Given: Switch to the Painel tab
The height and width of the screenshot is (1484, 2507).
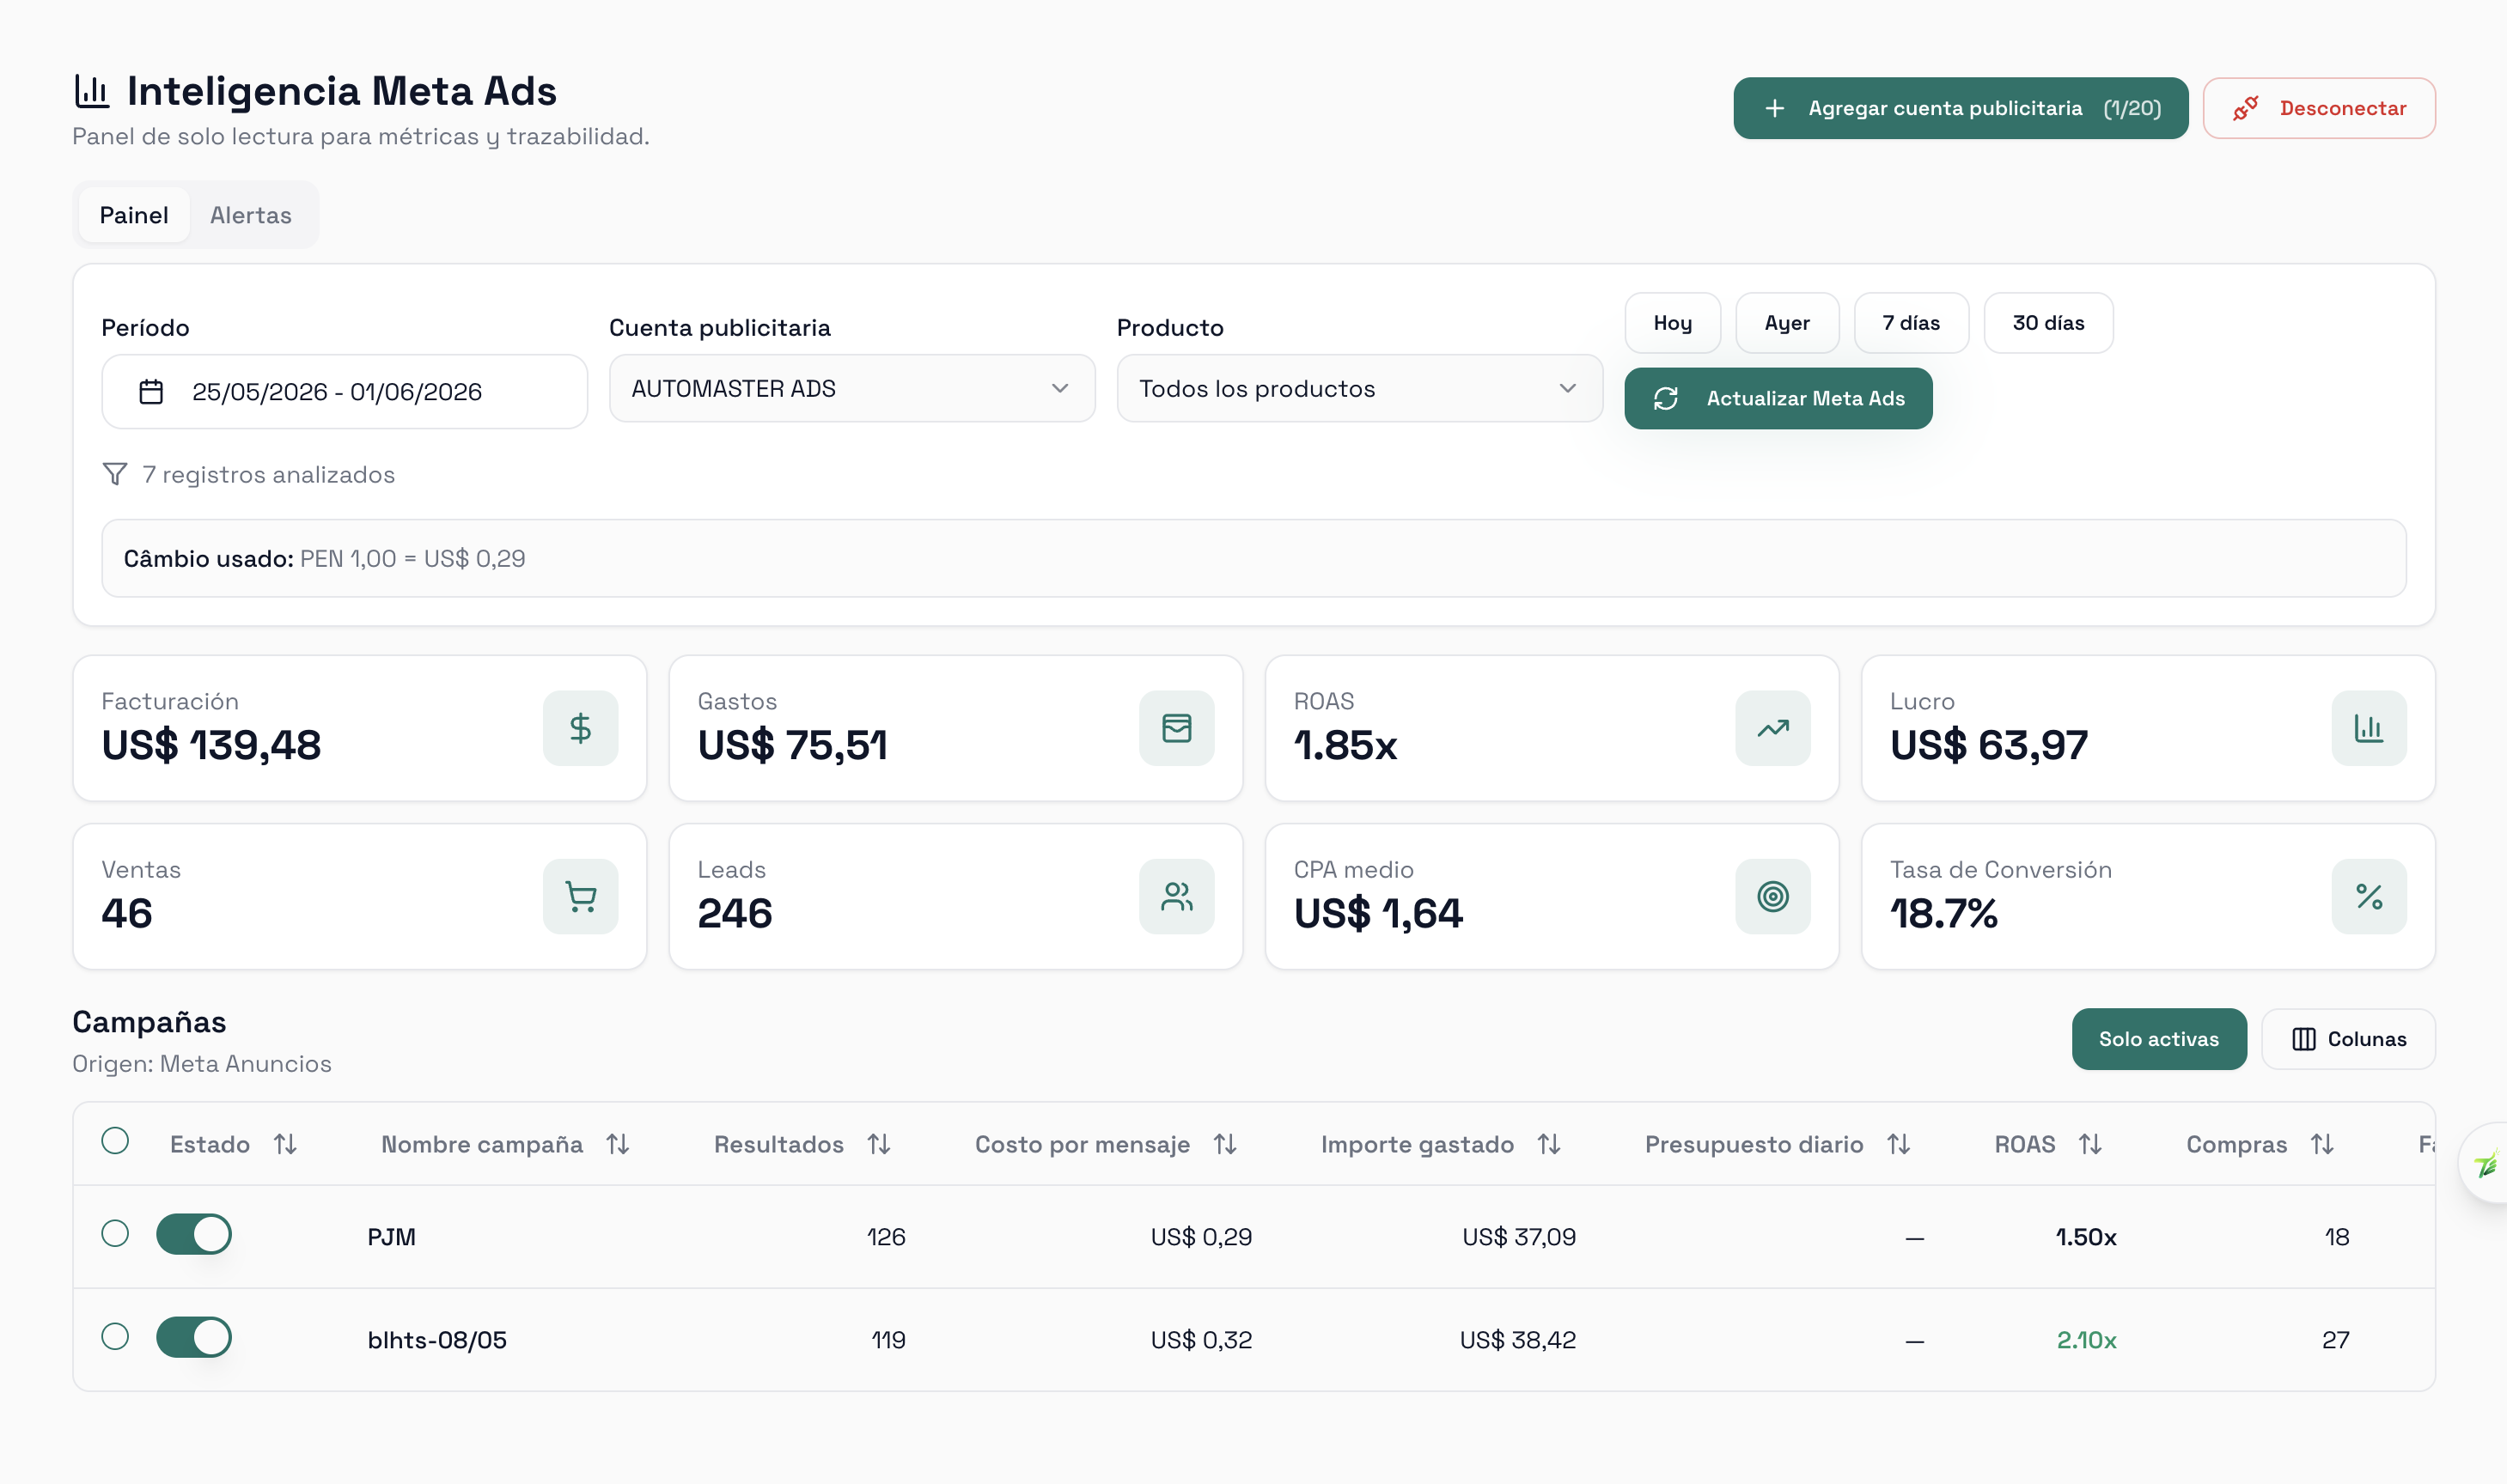Looking at the screenshot, I should coord(134,215).
